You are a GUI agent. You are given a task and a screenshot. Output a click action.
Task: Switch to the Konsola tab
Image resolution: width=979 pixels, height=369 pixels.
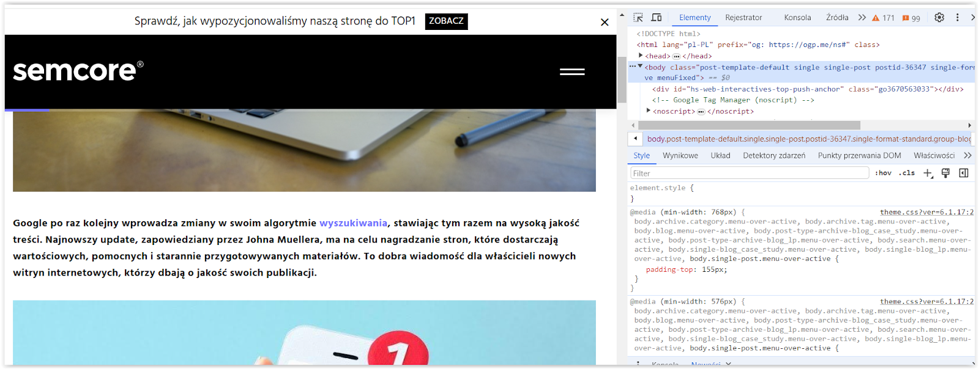point(797,18)
